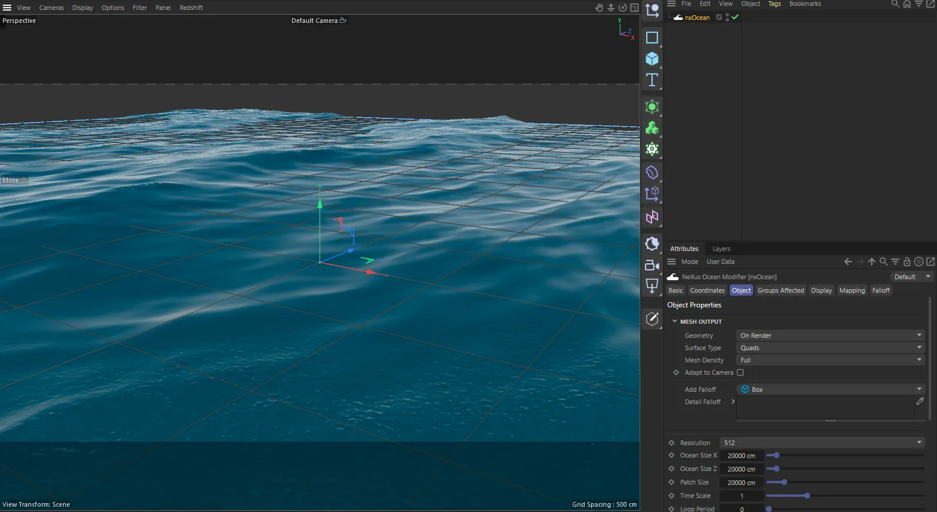This screenshot has height=512, width=937.
Task: Click the Detail Falloff eyedropper picker
Action: 920,401
